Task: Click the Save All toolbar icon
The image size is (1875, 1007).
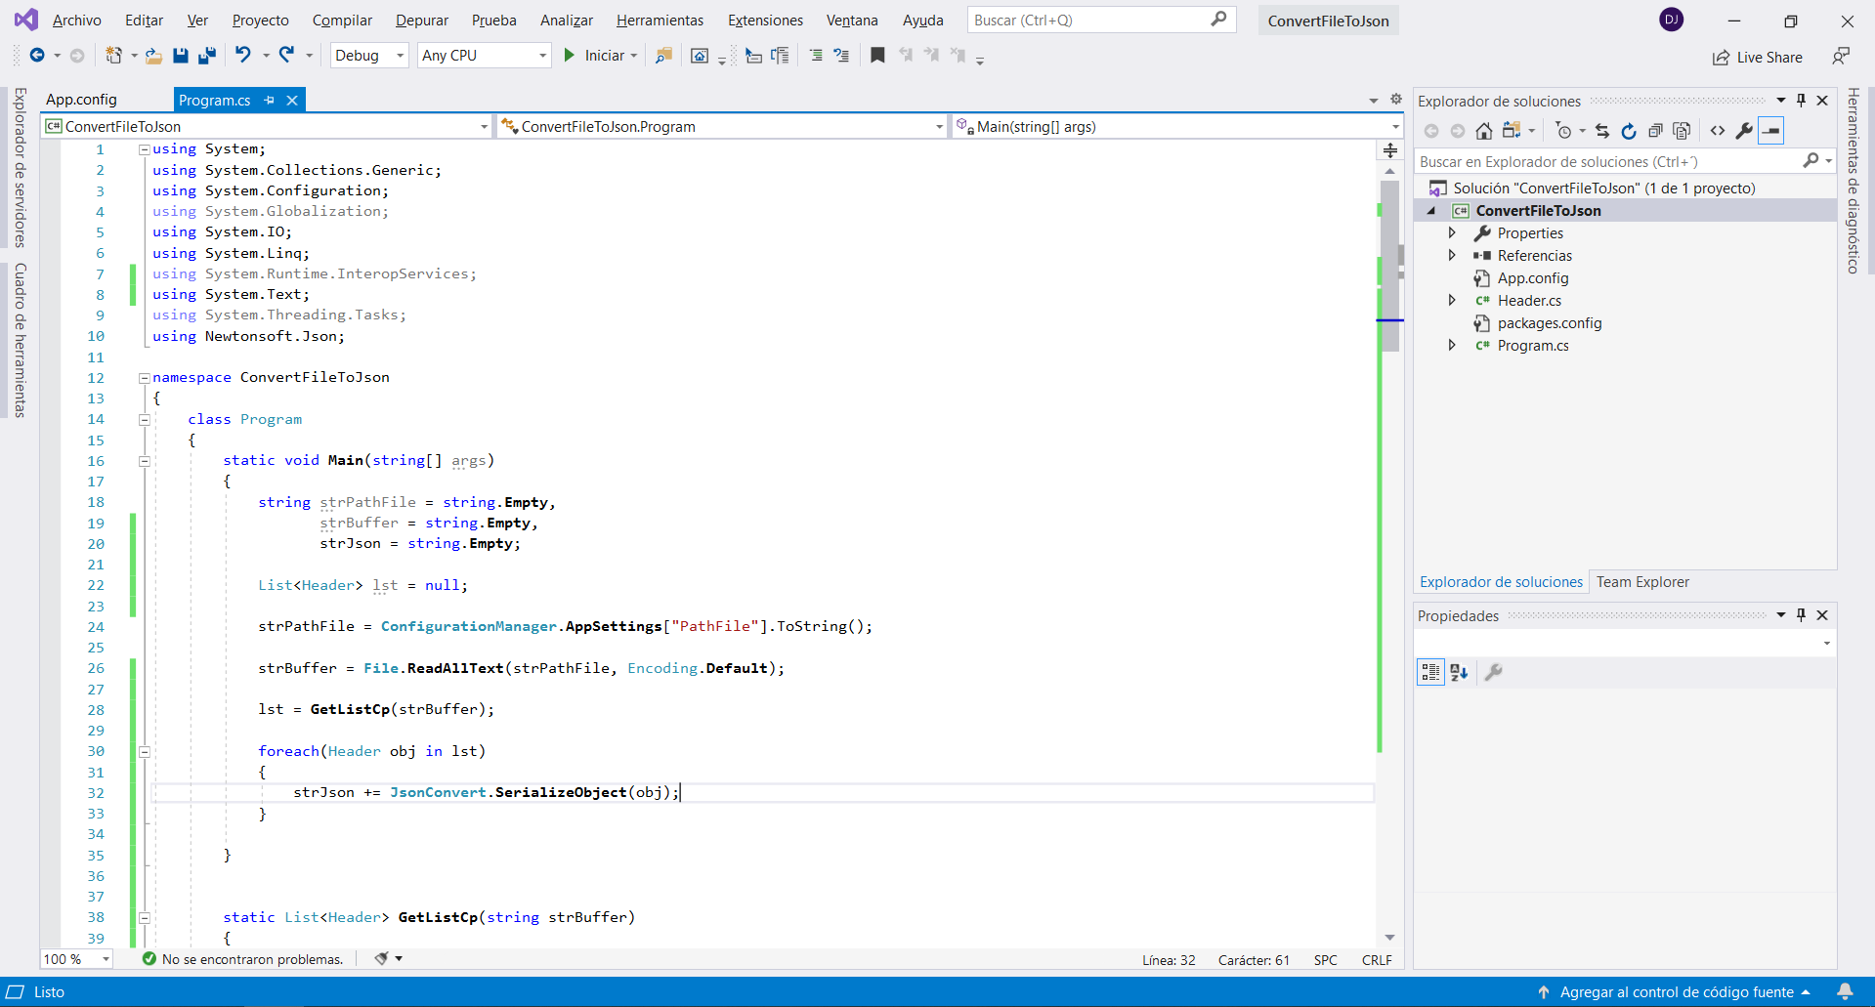Action: pos(206,56)
